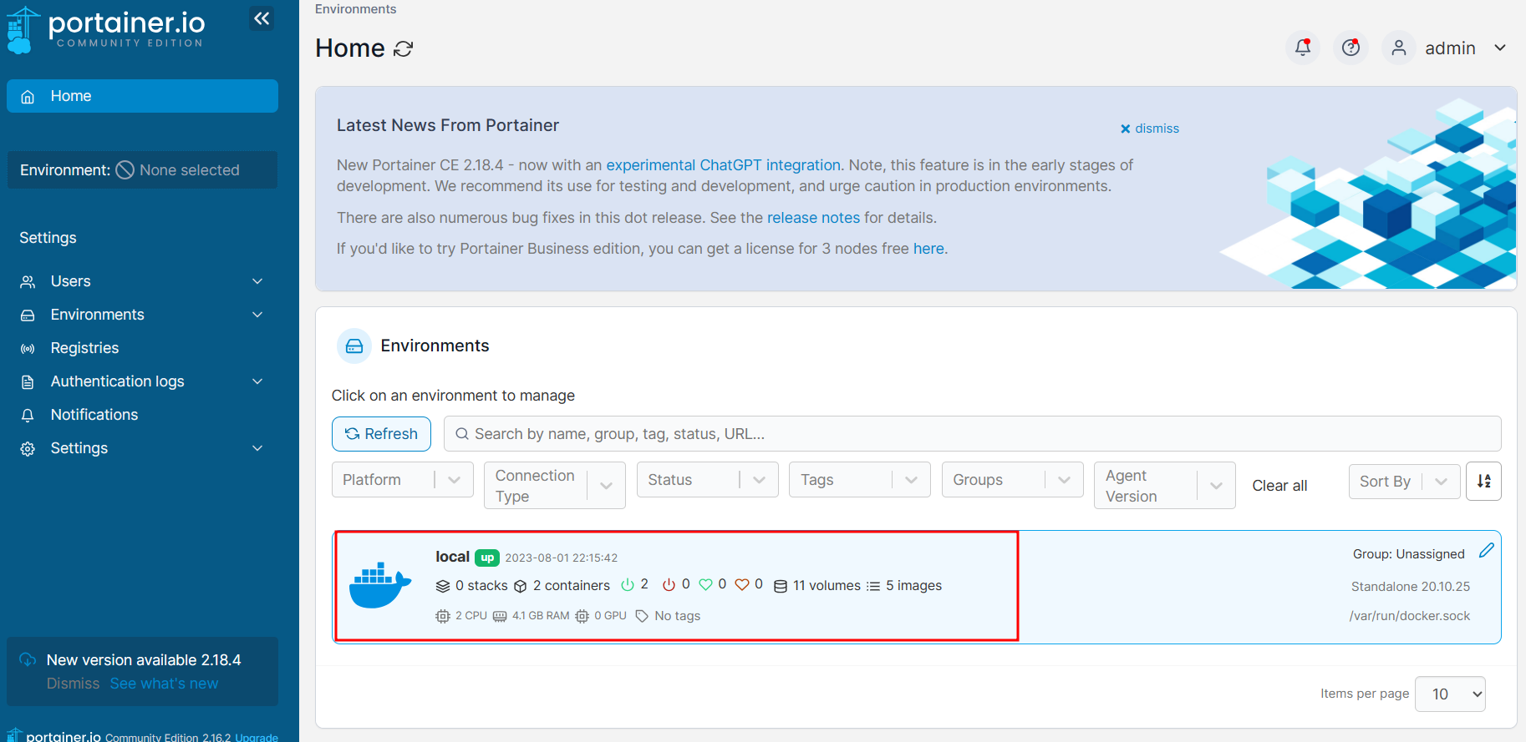Image resolution: width=1526 pixels, height=742 pixels.
Task: Click the 'Environment: None selected' box
Action: (x=142, y=170)
